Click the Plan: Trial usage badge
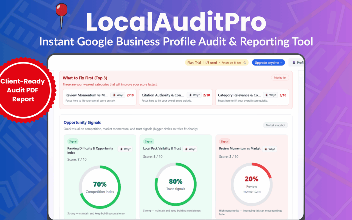 pyautogui.click(x=217, y=63)
